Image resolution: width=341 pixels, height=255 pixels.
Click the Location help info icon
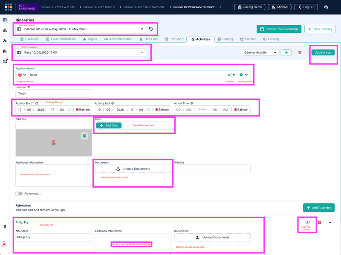click(x=29, y=87)
